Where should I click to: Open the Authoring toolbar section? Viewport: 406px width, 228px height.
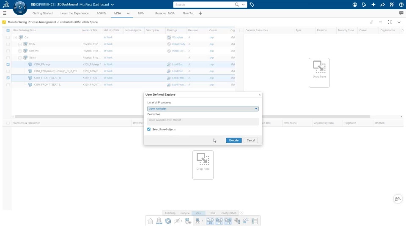tap(170, 213)
